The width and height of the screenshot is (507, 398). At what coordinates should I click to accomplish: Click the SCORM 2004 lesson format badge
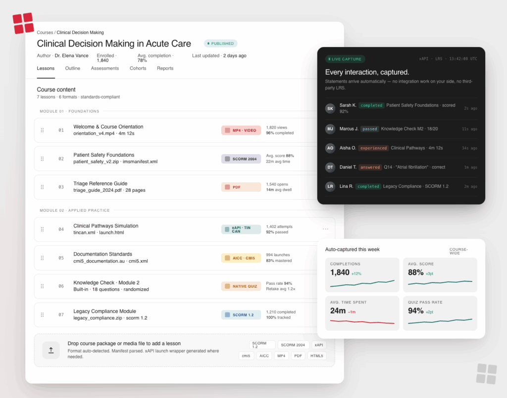pyautogui.click(x=241, y=159)
